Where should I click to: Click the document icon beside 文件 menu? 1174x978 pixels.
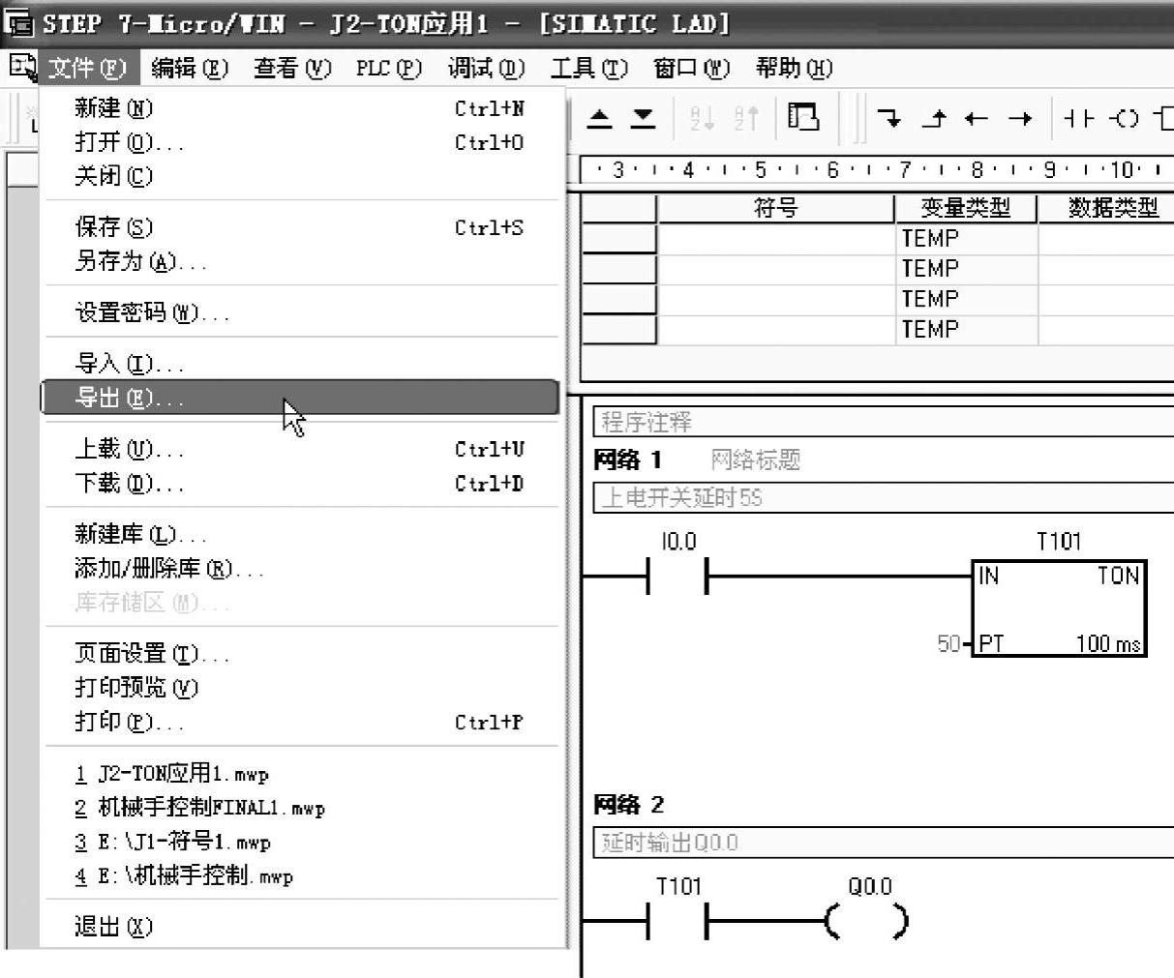point(22,67)
